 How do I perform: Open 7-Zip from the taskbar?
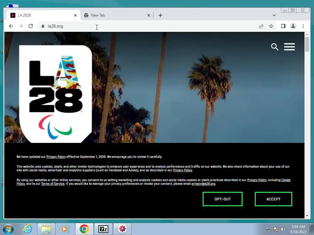click(103, 229)
